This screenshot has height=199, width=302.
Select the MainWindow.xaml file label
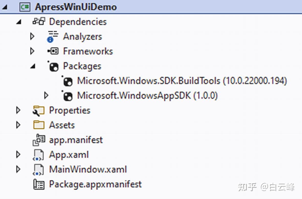click(x=88, y=169)
